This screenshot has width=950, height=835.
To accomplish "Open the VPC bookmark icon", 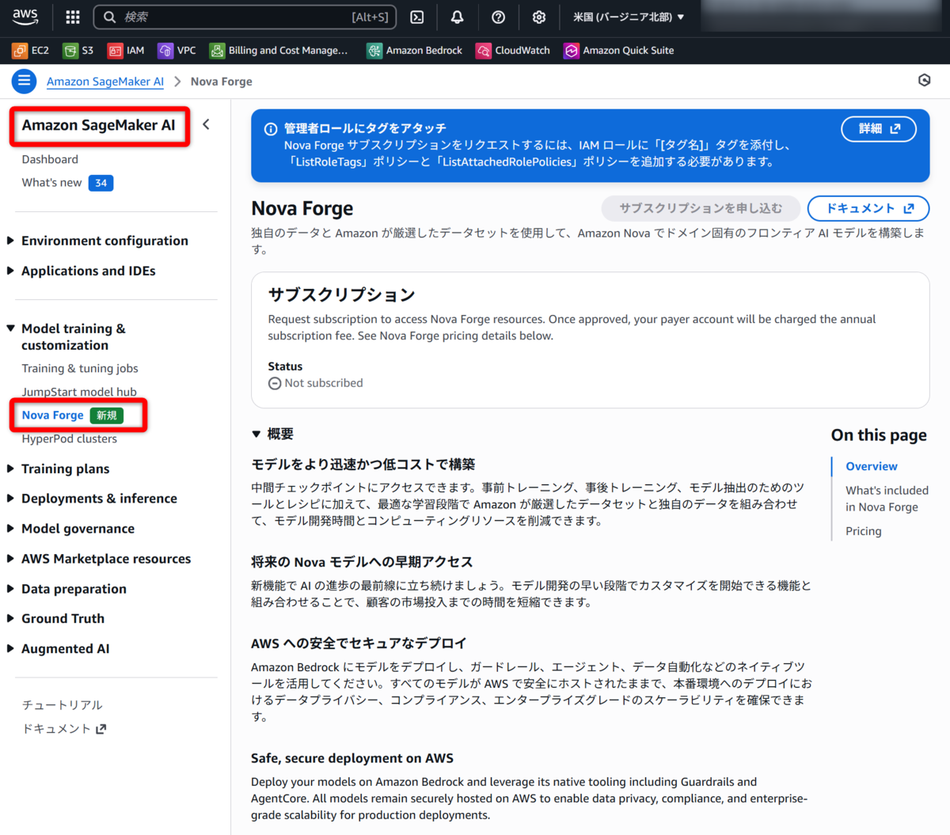I will (x=165, y=51).
